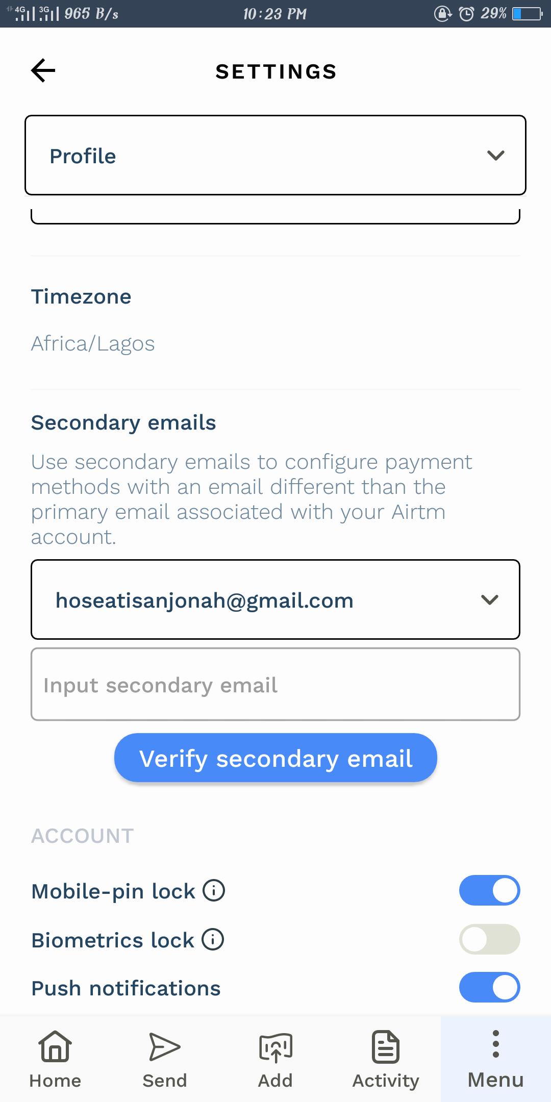Show info for Biometrics lock
Screen dimensions: 551x1102
[213, 939]
